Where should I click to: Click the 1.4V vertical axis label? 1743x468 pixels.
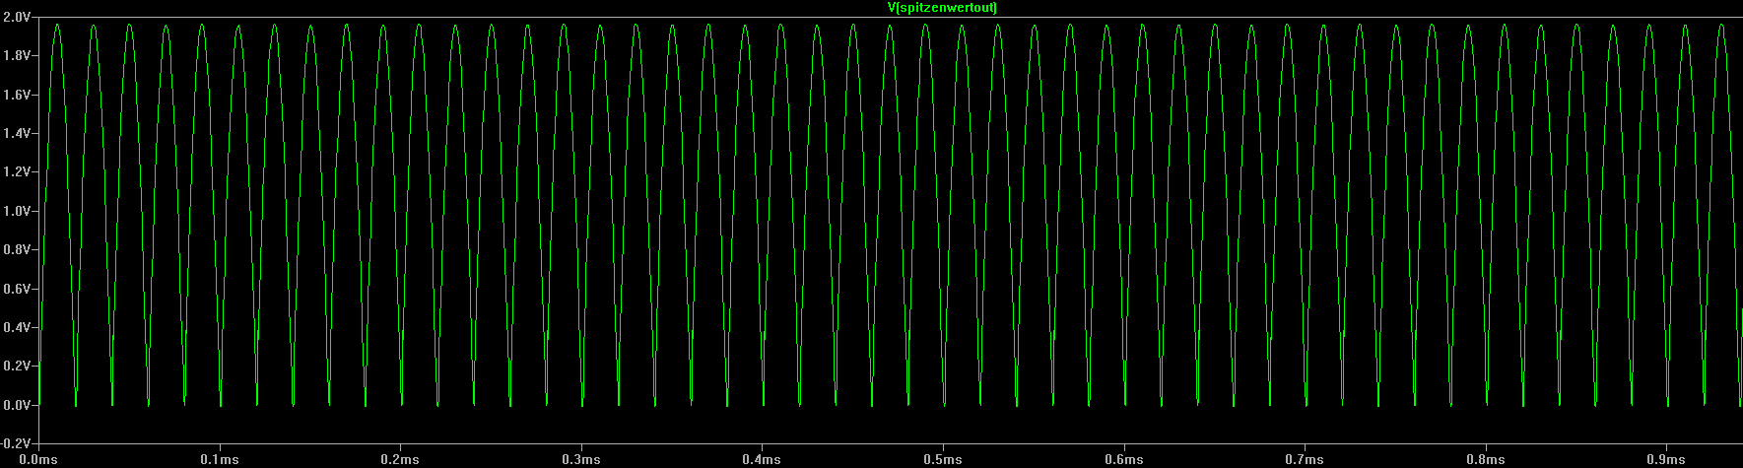point(16,133)
